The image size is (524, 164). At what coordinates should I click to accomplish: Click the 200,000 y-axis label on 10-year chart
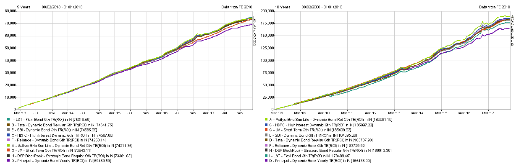click(x=267, y=11)
